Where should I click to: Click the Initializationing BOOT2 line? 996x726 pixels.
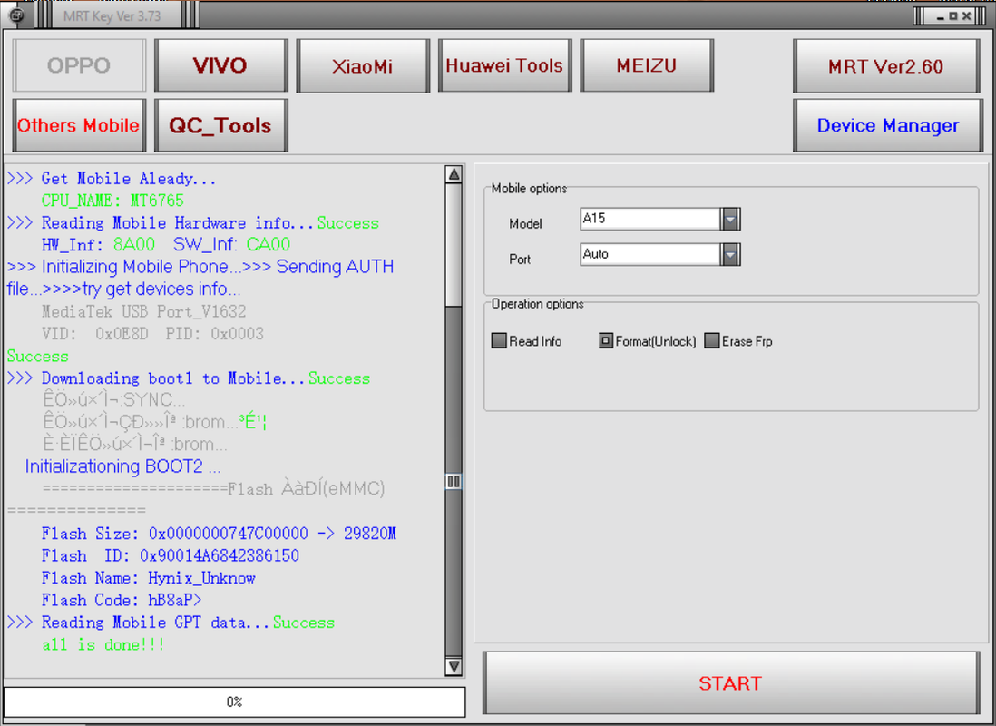(x=123, y=466)
